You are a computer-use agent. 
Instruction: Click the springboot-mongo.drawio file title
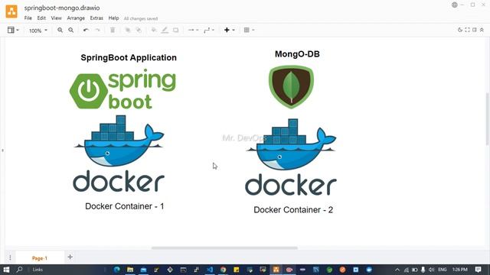click(62, 8)
